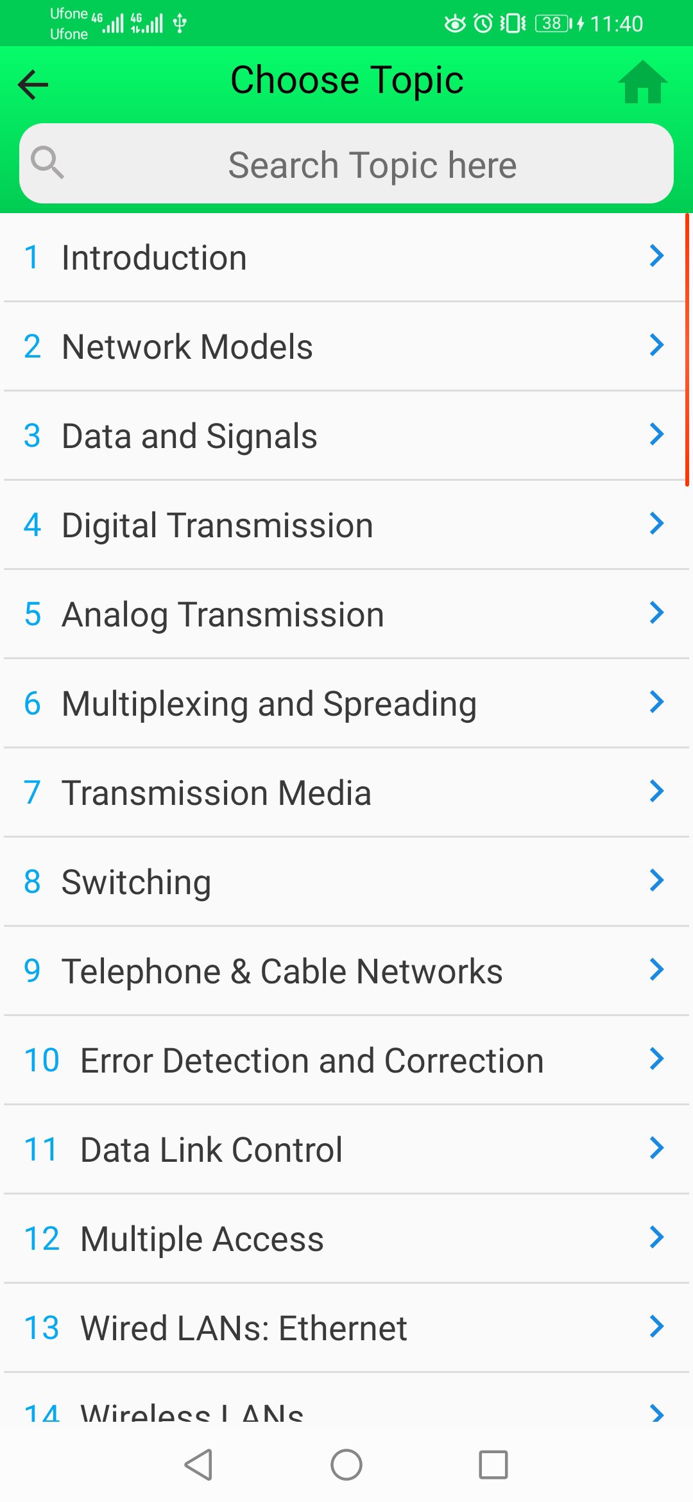The image size is (693, 1502).
Task: Tap chevron beside Switching
Action: click(x=656, y=880)
